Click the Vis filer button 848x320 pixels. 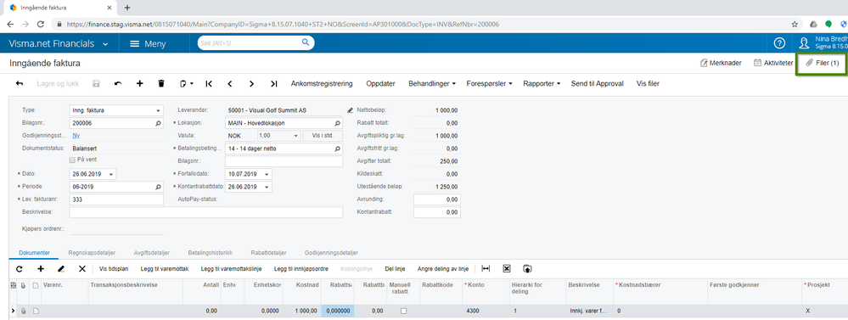click(x=648, y=84)
